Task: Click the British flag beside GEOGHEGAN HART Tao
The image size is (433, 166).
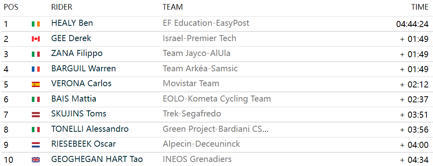Action: pyautogui.click(x=36, y=160)
